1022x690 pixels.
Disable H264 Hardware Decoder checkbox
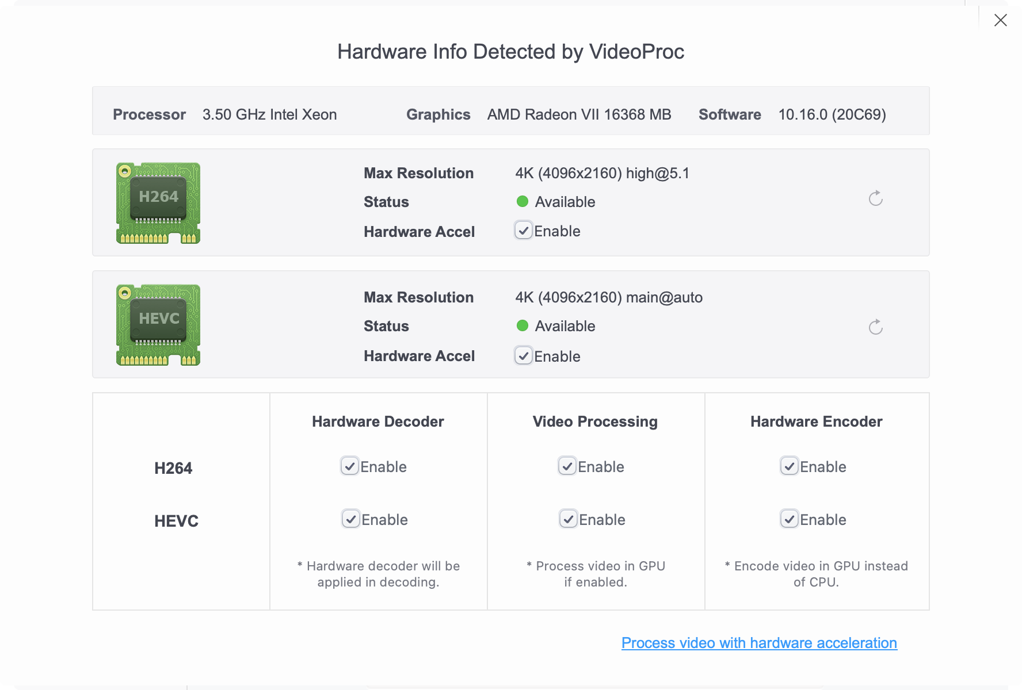click(x=350, y=466)
